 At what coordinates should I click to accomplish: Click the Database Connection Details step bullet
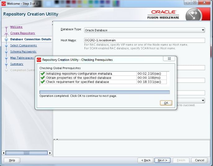tap(6, 39)
